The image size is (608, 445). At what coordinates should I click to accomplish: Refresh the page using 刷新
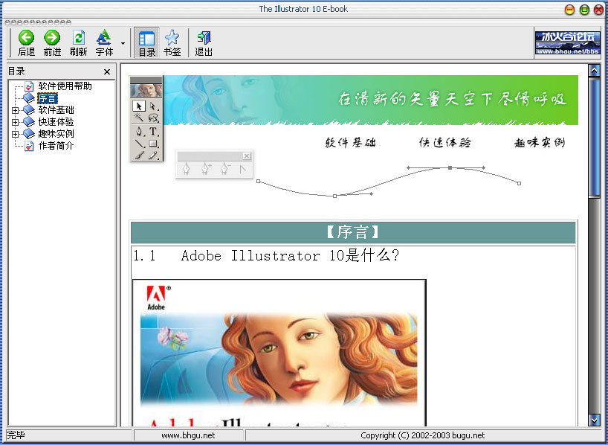[78, 43]
